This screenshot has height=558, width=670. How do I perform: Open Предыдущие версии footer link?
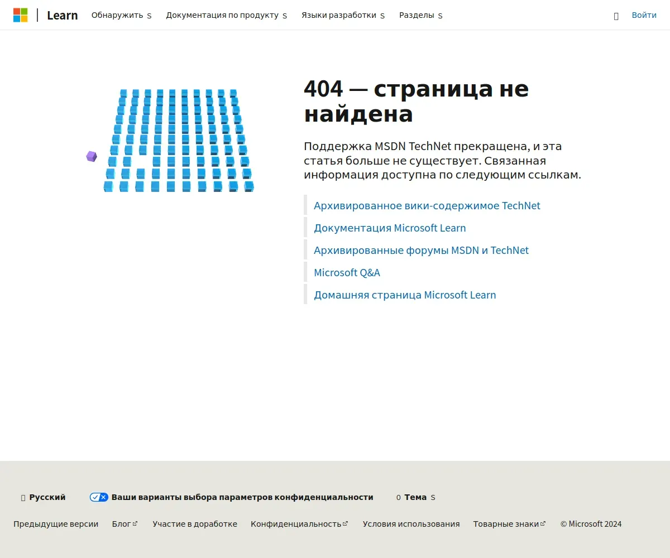tap(56, 524)
